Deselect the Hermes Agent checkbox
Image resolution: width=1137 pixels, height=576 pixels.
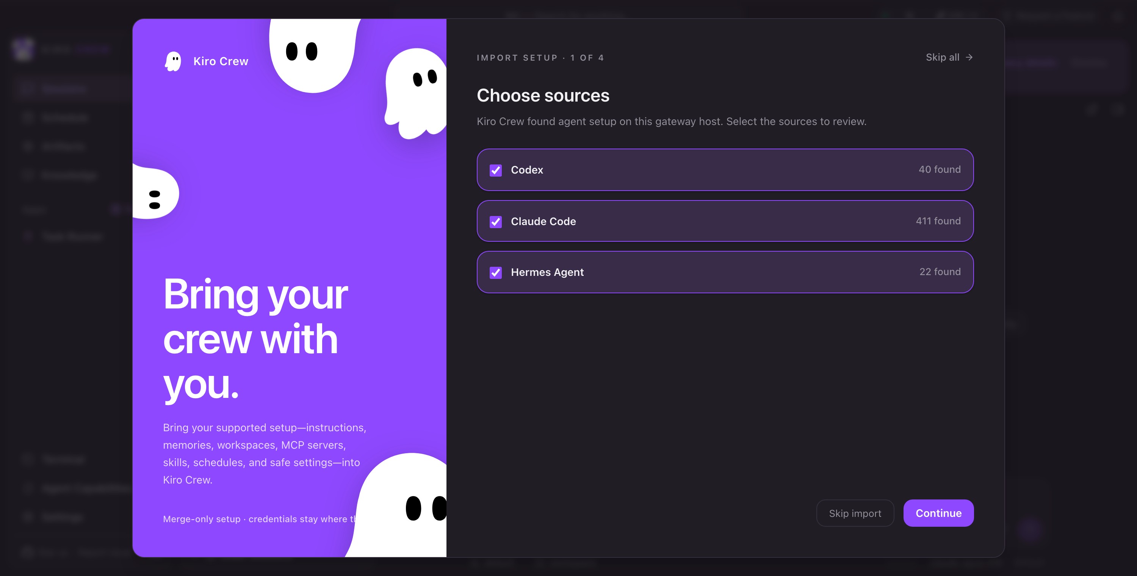496,272
